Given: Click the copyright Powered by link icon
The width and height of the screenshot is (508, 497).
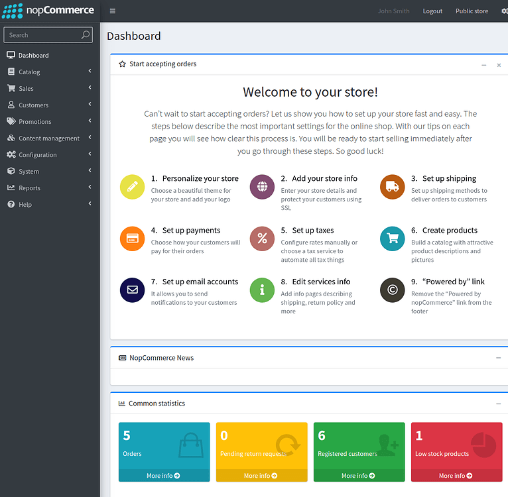Looking at the screenshot, I should [392, 290].
